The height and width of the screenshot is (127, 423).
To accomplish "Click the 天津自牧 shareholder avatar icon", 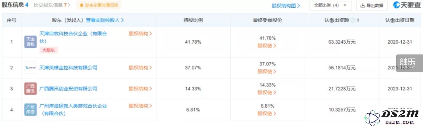I will (x=30, y=42).
